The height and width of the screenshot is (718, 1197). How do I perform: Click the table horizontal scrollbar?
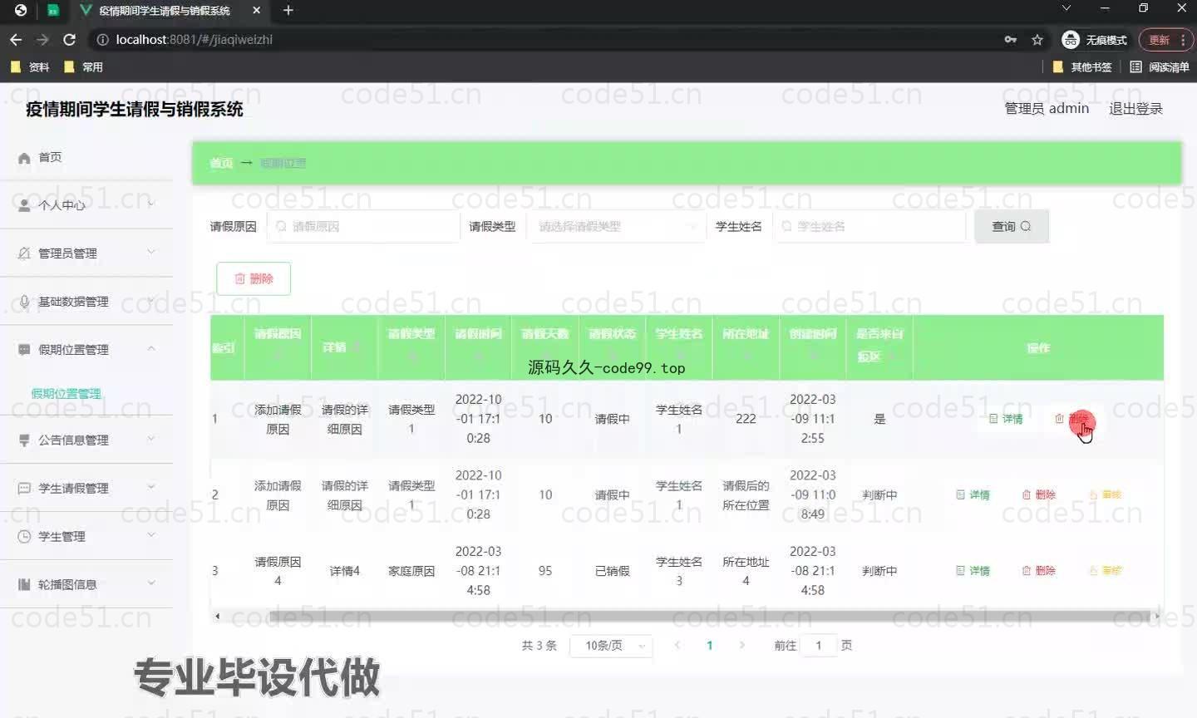pos(711,617)
